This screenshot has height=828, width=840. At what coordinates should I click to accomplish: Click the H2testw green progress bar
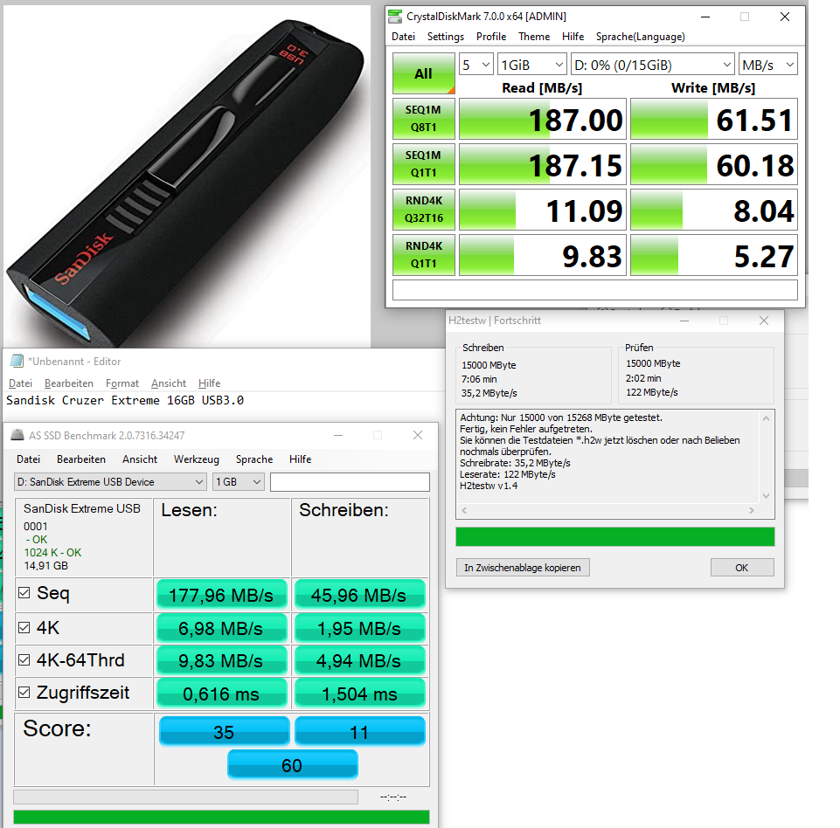coord(615,537)
